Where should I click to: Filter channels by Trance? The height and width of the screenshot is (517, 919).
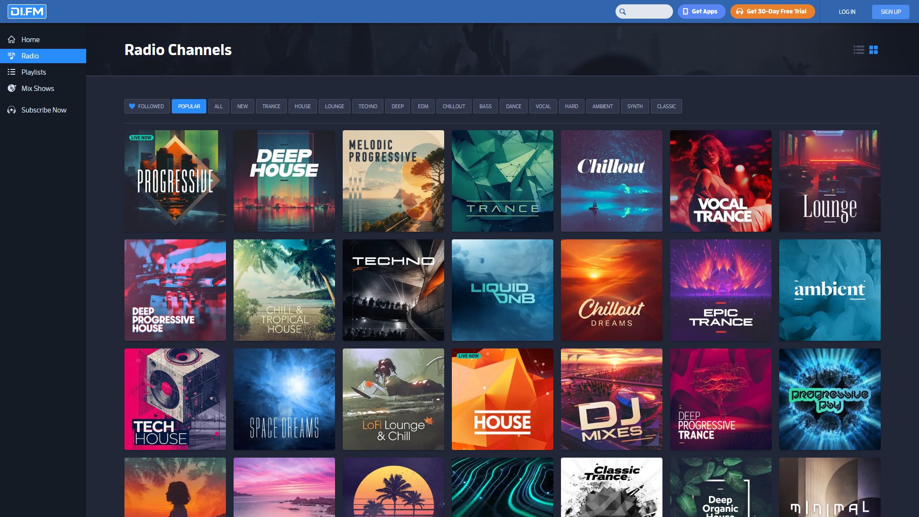click(271, 106)
